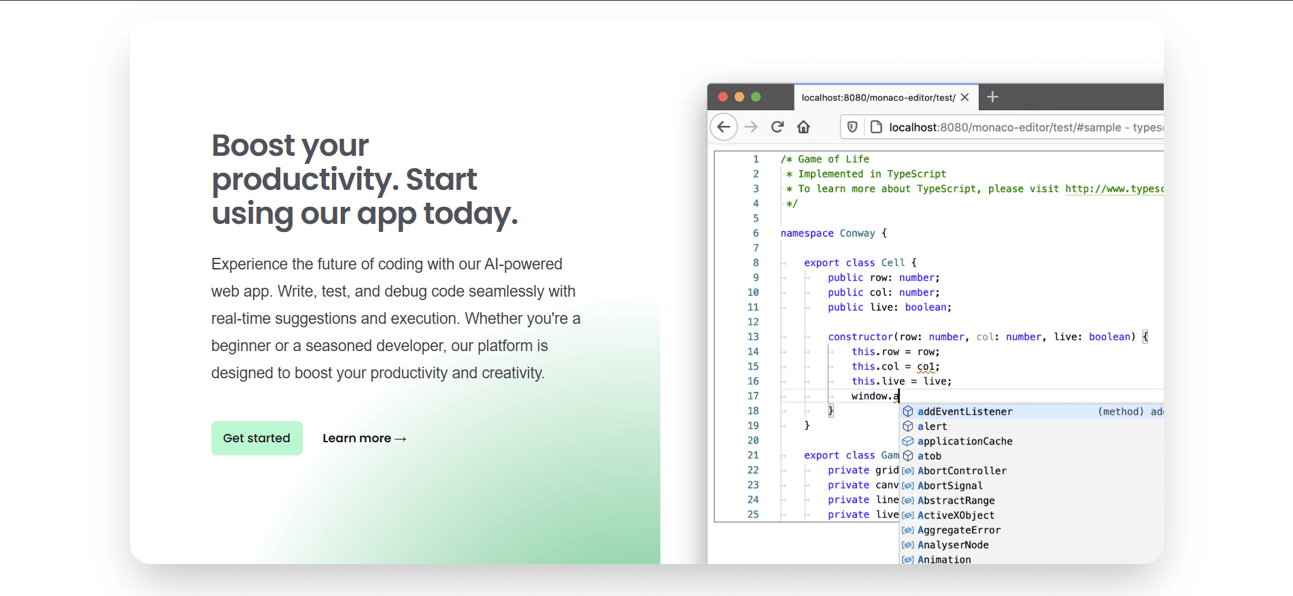1293x596 pixels.
Task: Click the page info document icon
Action: [x=876, y=127]
